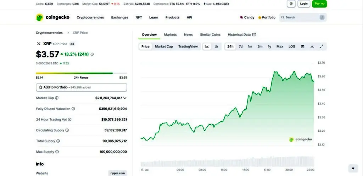This screenshot has height=176, width=363.
Task: Select the Price chart toggle
Action: [145, 46]
